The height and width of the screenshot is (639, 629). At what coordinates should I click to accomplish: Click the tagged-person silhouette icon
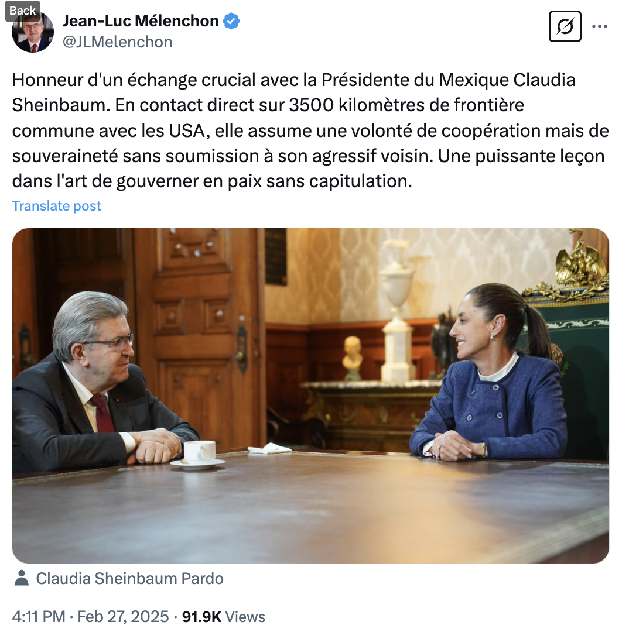click(21, 578)
